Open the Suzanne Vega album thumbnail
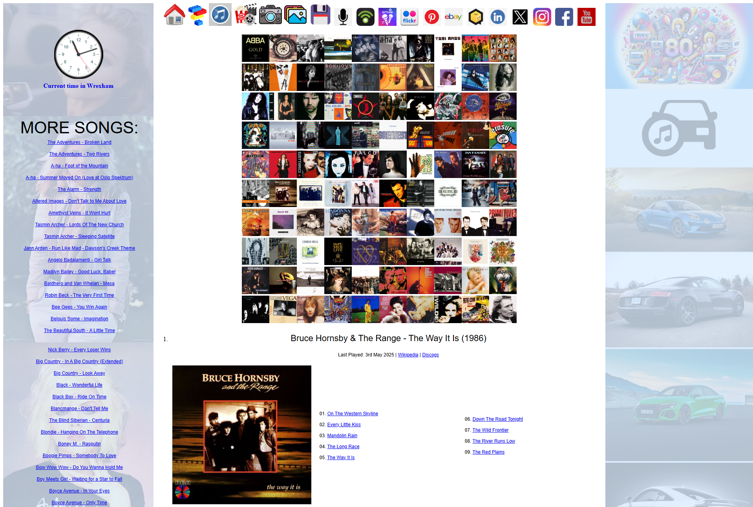This screenshot has height=507, width=753. point(283,309)
